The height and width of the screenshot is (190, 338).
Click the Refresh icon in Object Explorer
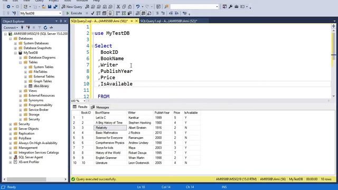pyautogui.click(x=45, y=27)
